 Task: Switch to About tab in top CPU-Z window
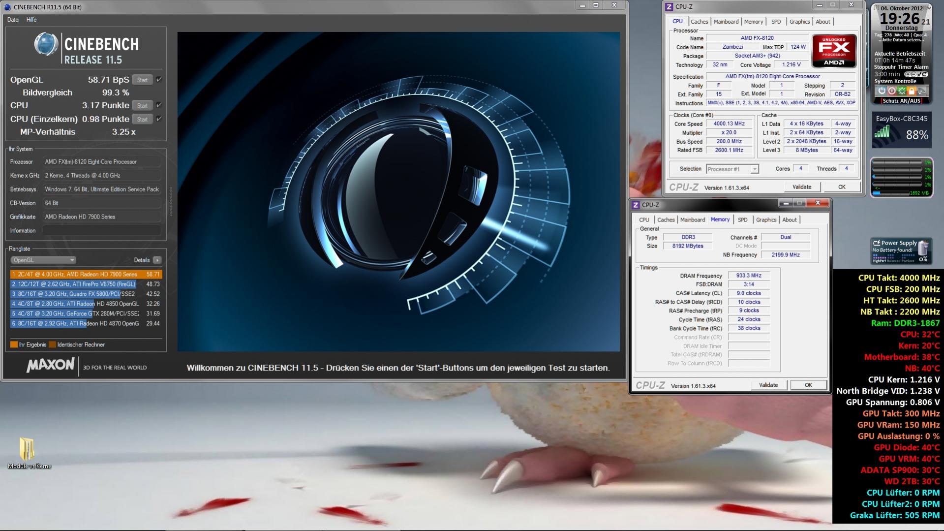point(823,22)
